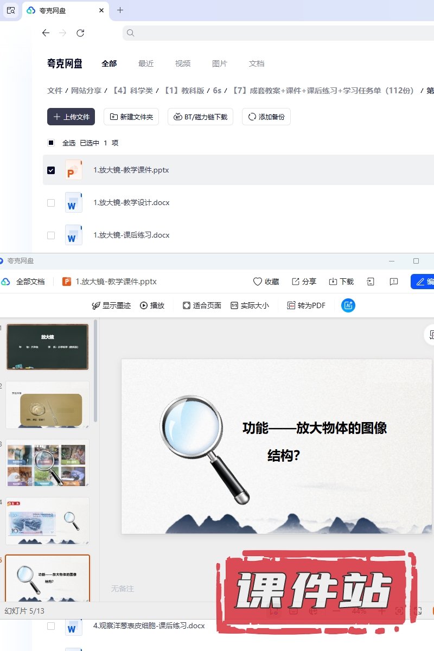434x651 pixels.
Task: Toggle the 全选 select-all checkbox
Action: click(51, 143)
